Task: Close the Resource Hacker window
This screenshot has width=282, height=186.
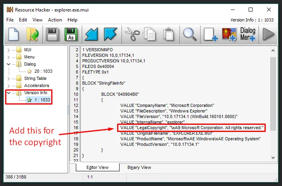Action: 269,10
